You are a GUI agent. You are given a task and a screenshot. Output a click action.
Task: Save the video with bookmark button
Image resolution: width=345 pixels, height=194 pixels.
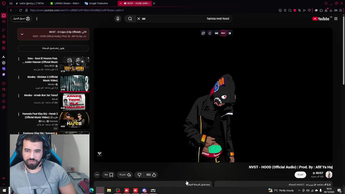point(109,175)
